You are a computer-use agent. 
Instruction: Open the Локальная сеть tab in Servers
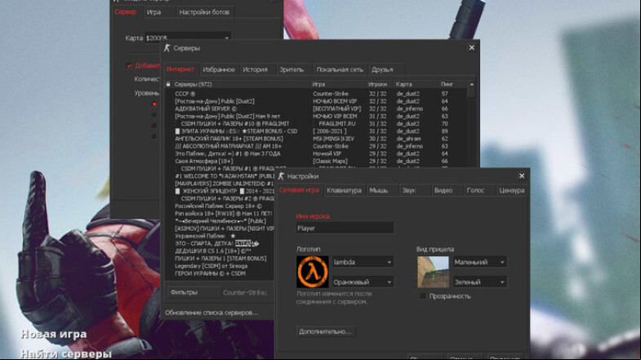point(340,69)
